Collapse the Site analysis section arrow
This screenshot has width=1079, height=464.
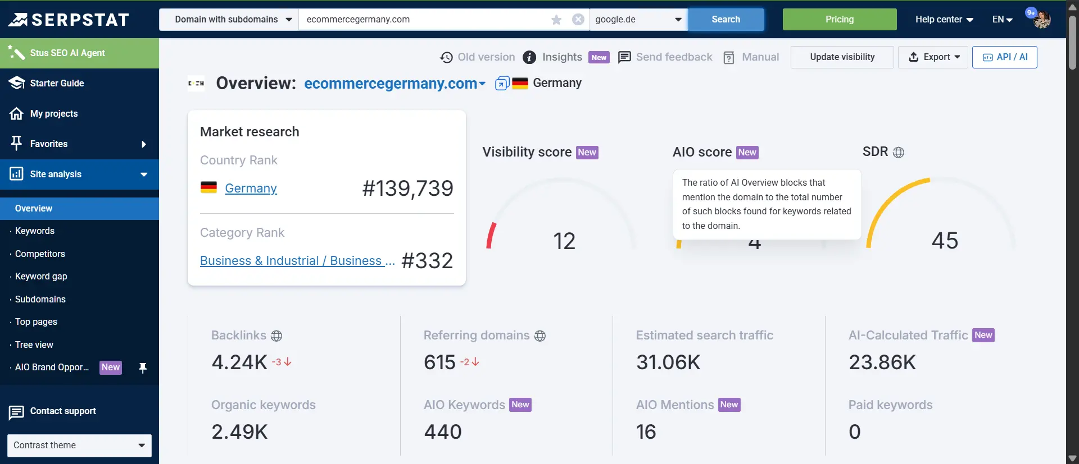point(144,174)
